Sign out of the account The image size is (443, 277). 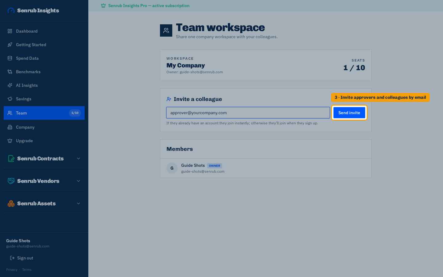tap(22, 258)
